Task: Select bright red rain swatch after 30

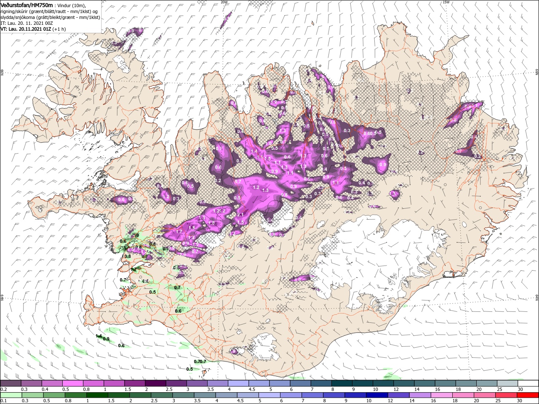Action: click(528, 395)
